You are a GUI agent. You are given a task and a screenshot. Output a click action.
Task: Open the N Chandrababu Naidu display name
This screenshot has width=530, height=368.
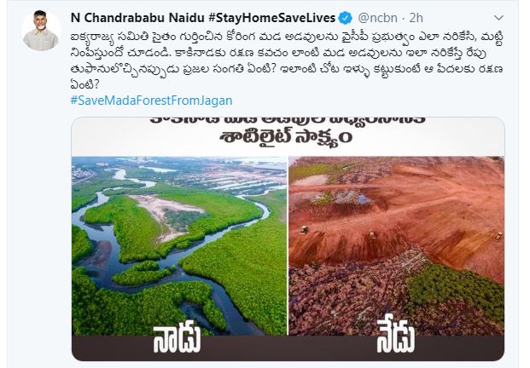pos(137,18)
